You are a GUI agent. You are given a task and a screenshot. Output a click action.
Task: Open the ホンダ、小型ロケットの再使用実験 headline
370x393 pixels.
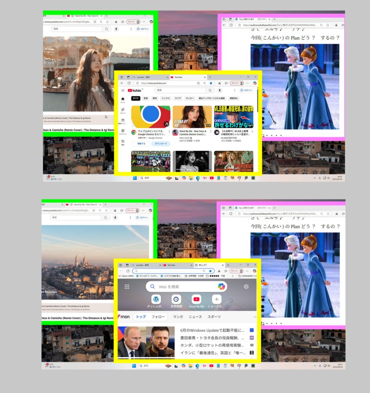(212, 345)
